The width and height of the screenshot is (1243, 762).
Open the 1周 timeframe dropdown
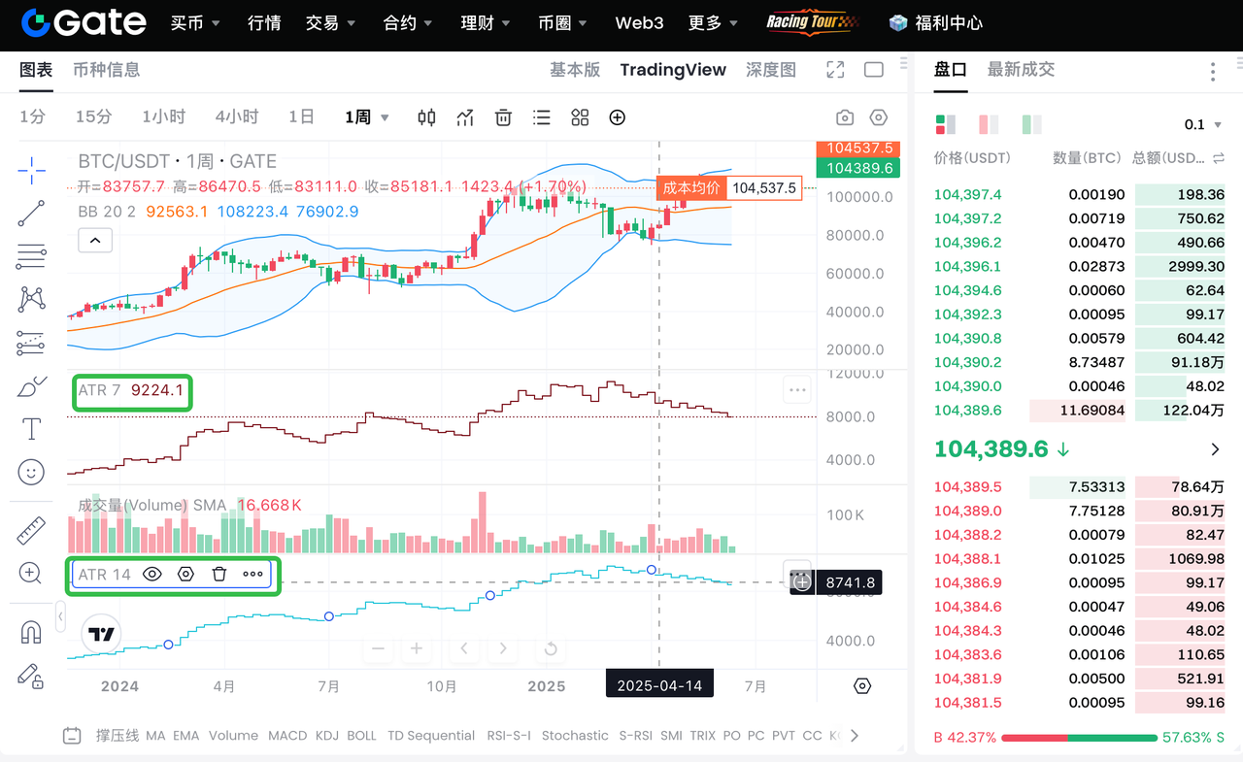coord(367,117)
